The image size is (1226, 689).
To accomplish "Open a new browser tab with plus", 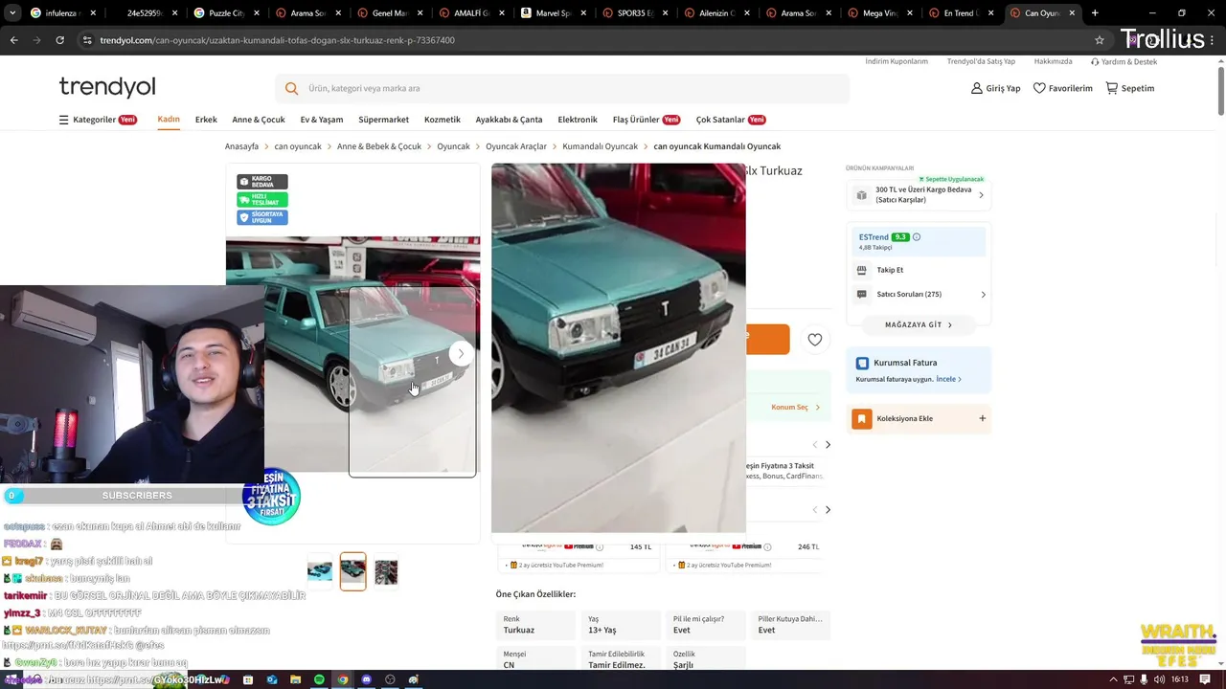I will 1095,13.
